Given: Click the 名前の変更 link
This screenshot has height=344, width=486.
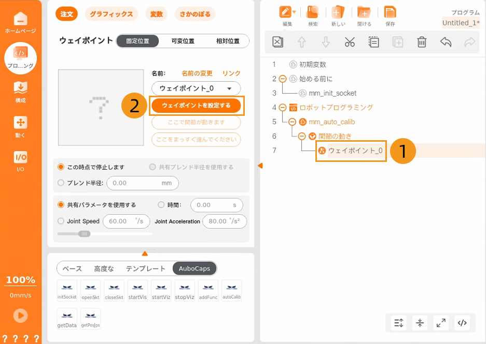Looking at the screenshot, I should pyautogui.click(x=197, y=73).
